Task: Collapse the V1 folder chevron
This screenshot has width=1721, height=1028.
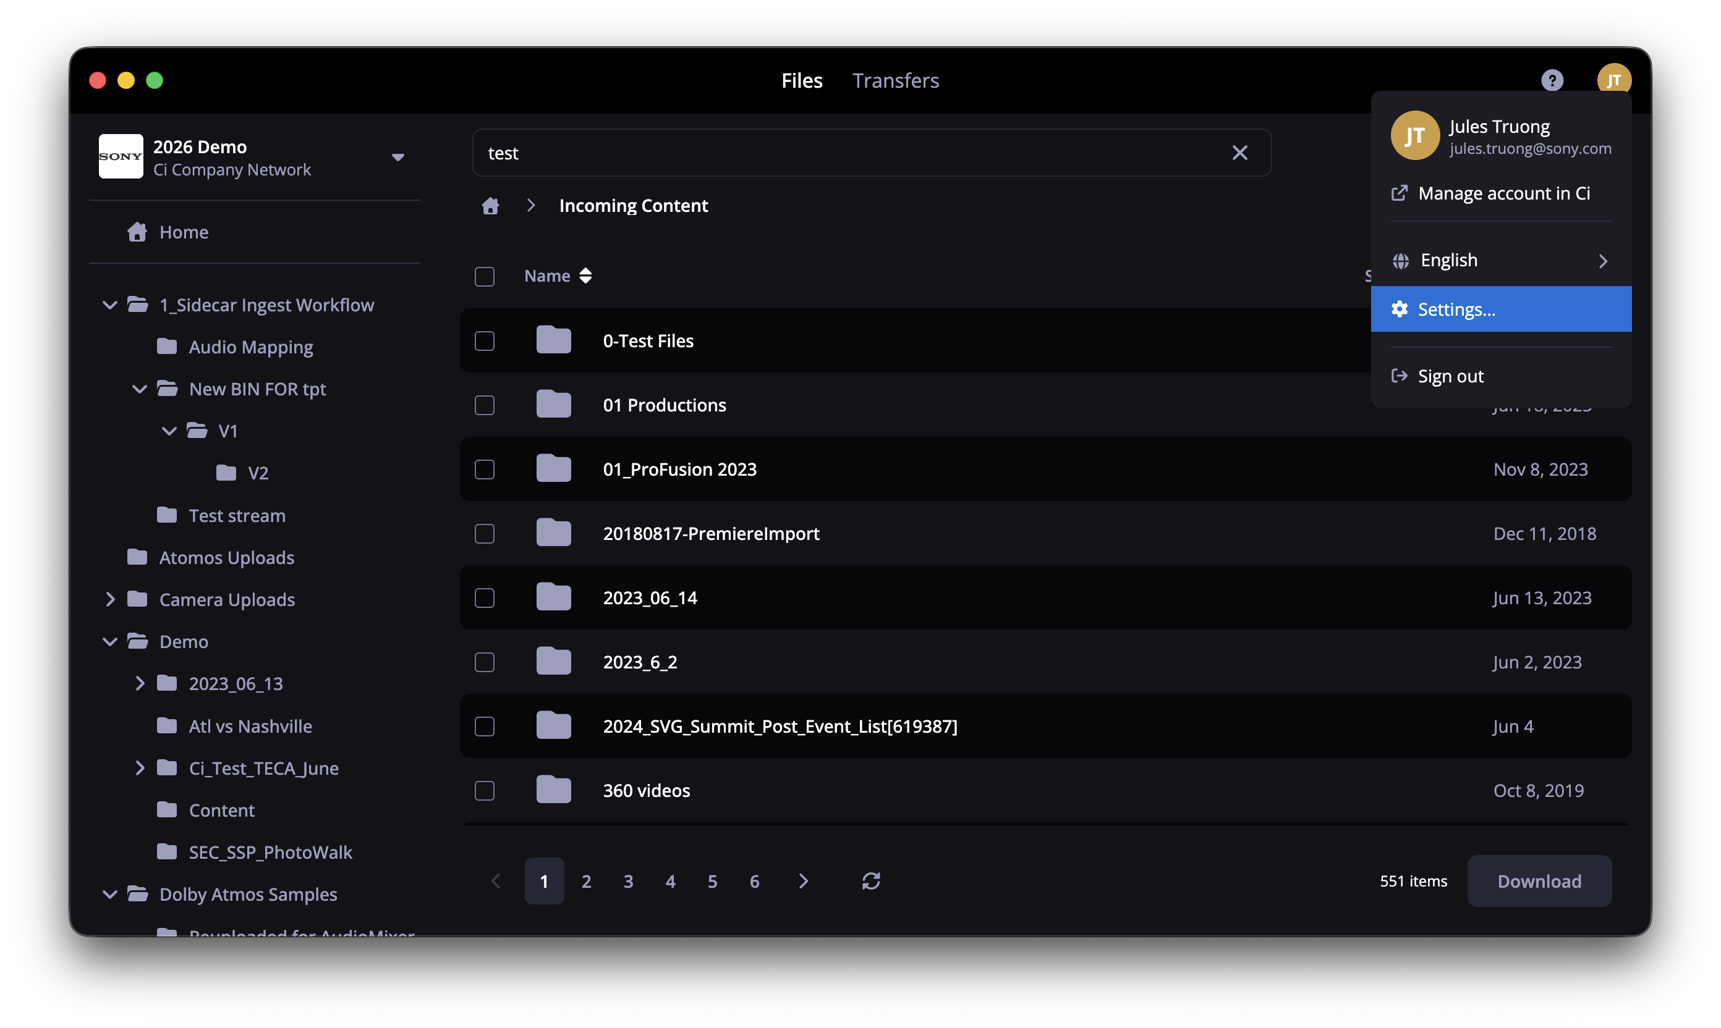Action: coord(168,431)
